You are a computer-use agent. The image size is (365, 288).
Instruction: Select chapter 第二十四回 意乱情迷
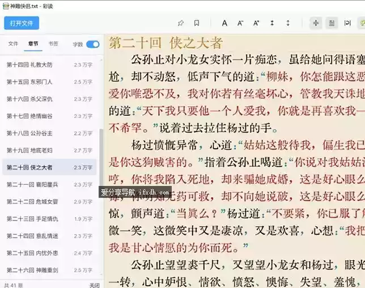click(49, 236)
